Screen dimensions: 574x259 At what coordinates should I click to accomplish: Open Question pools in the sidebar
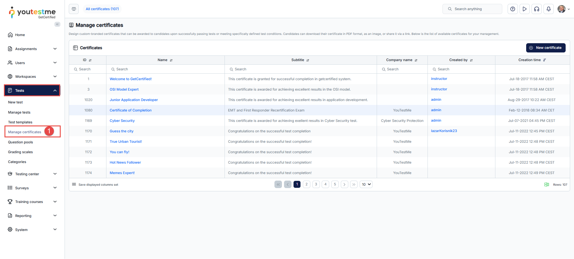(x=20, y=142)
